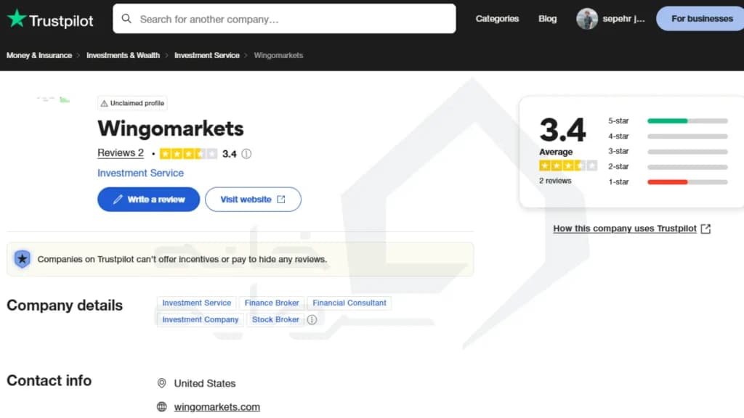Click the star rating beside Reviews 2
The height and width of the screenshot is (418, 744).
(x=188, y=154)
